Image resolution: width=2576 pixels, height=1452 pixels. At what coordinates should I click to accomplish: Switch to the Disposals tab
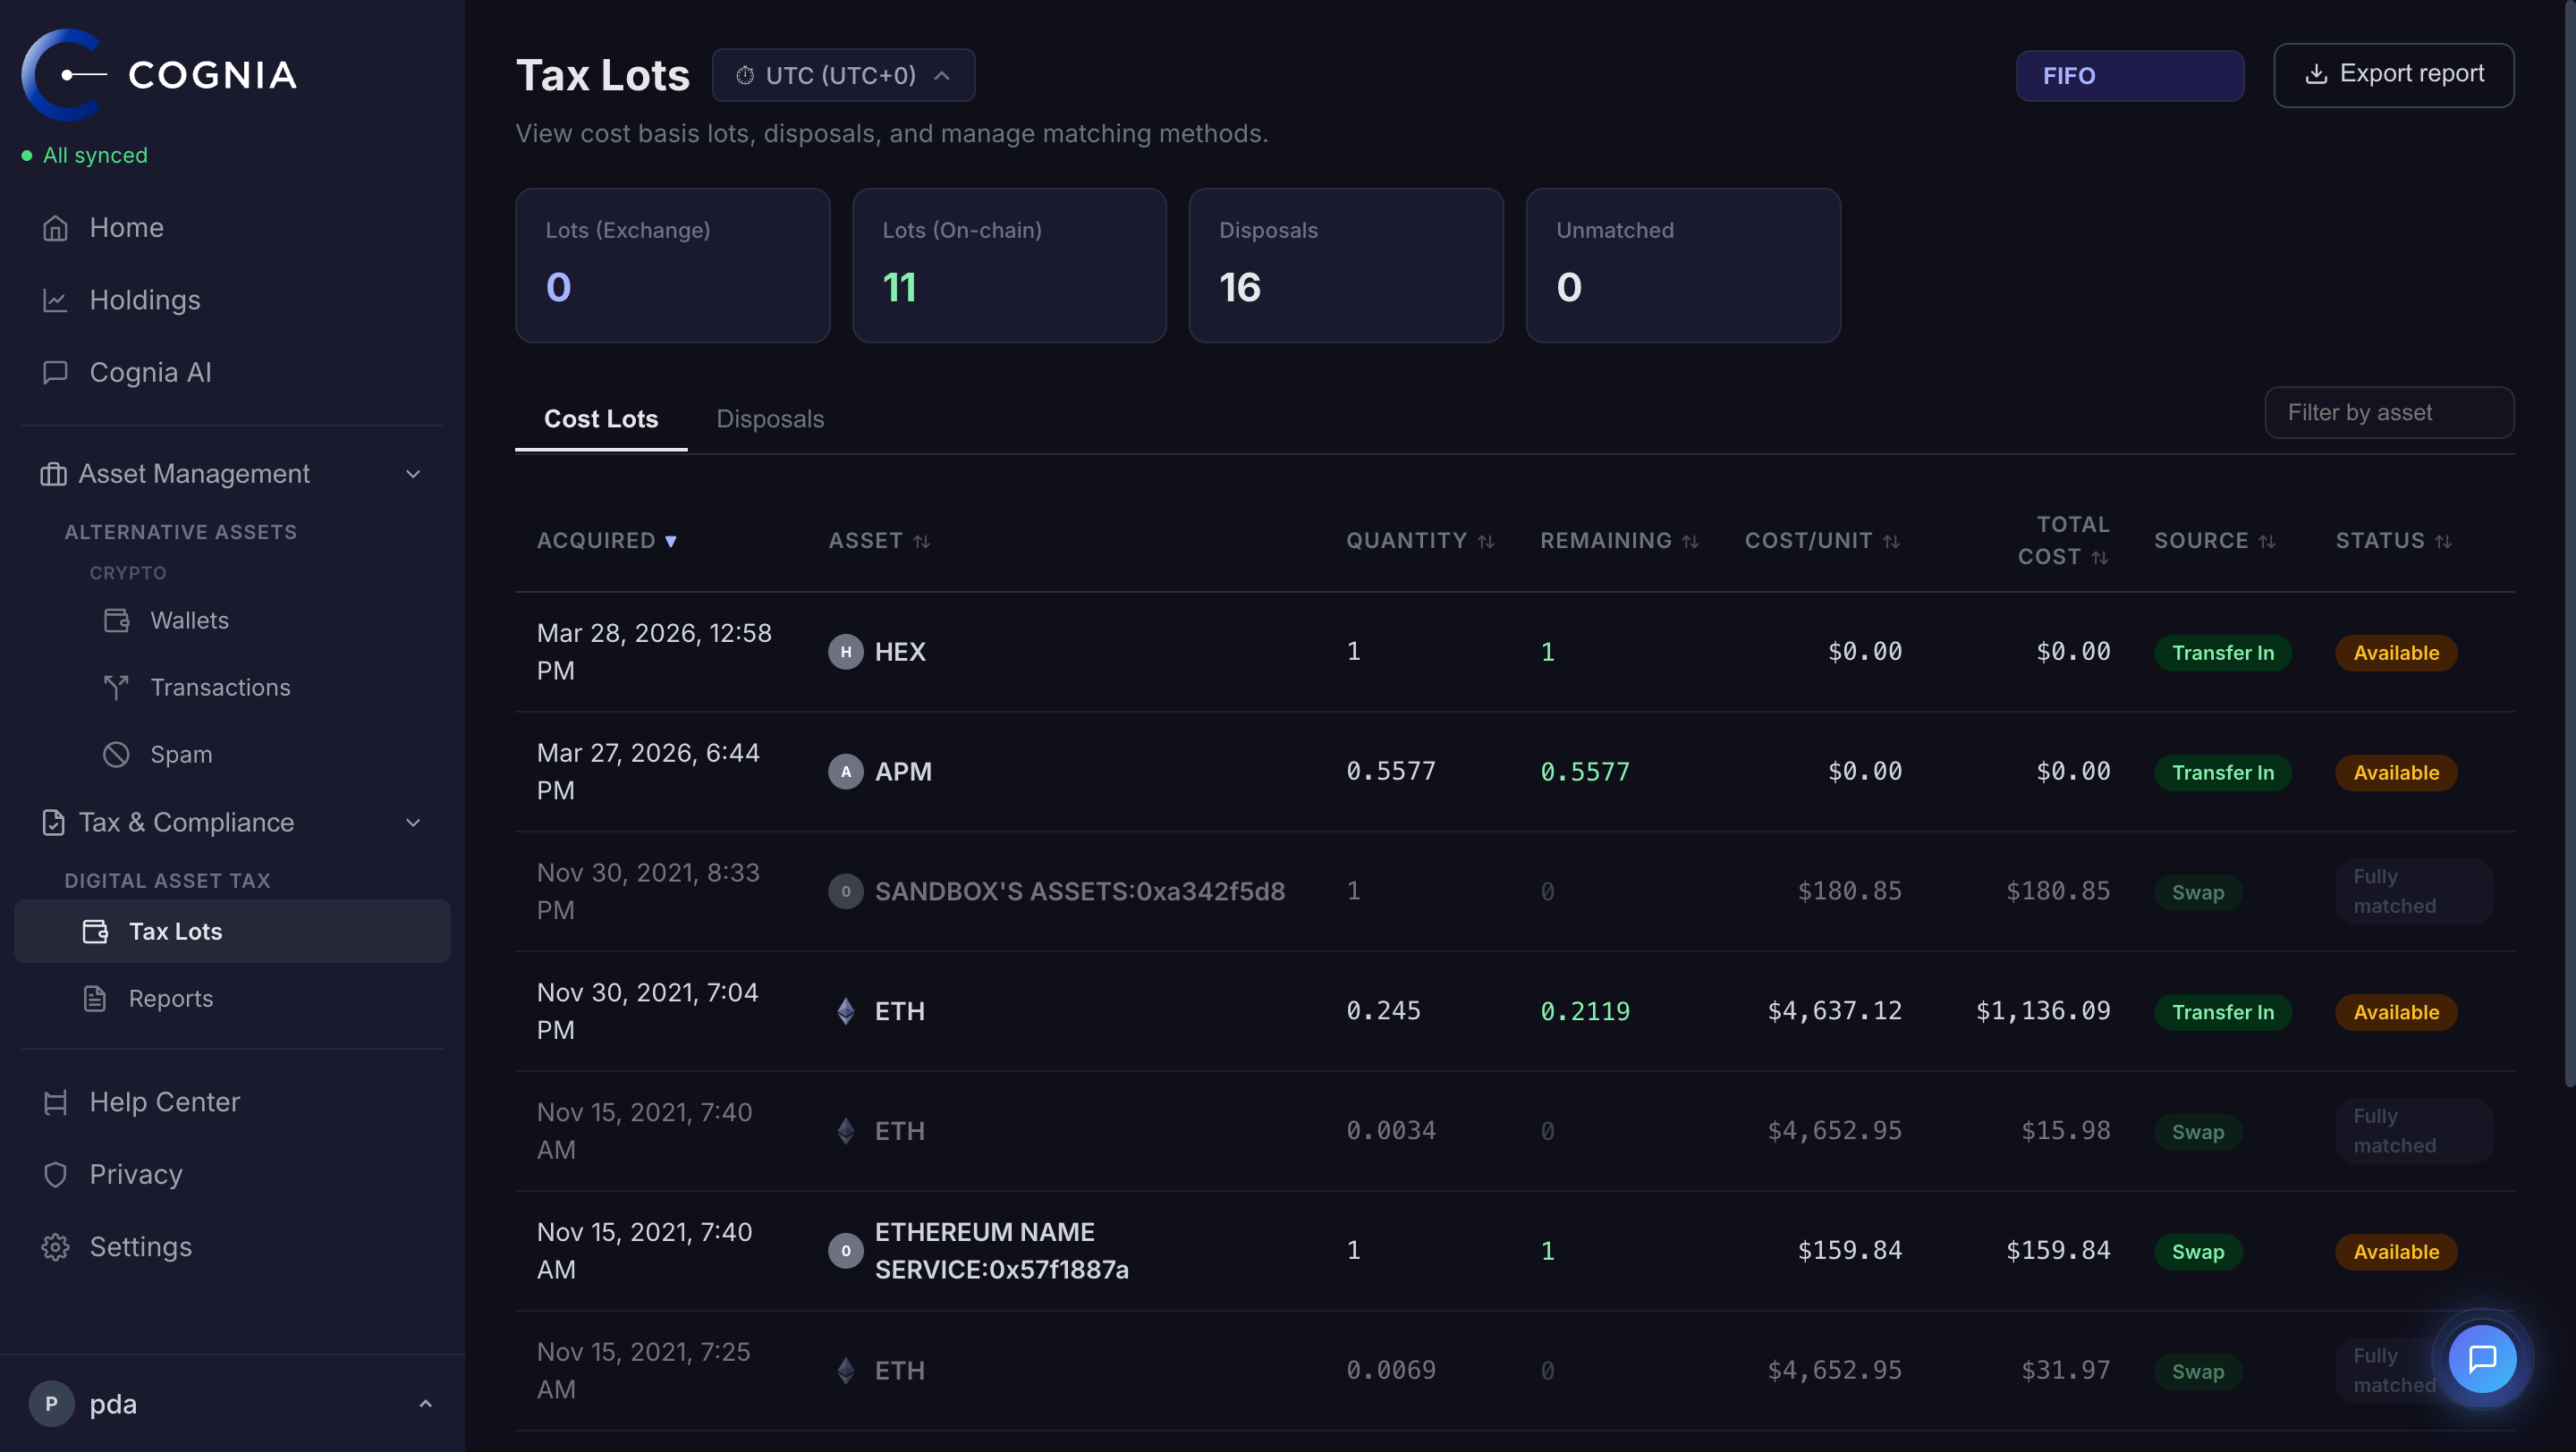(x=770, y=418)
